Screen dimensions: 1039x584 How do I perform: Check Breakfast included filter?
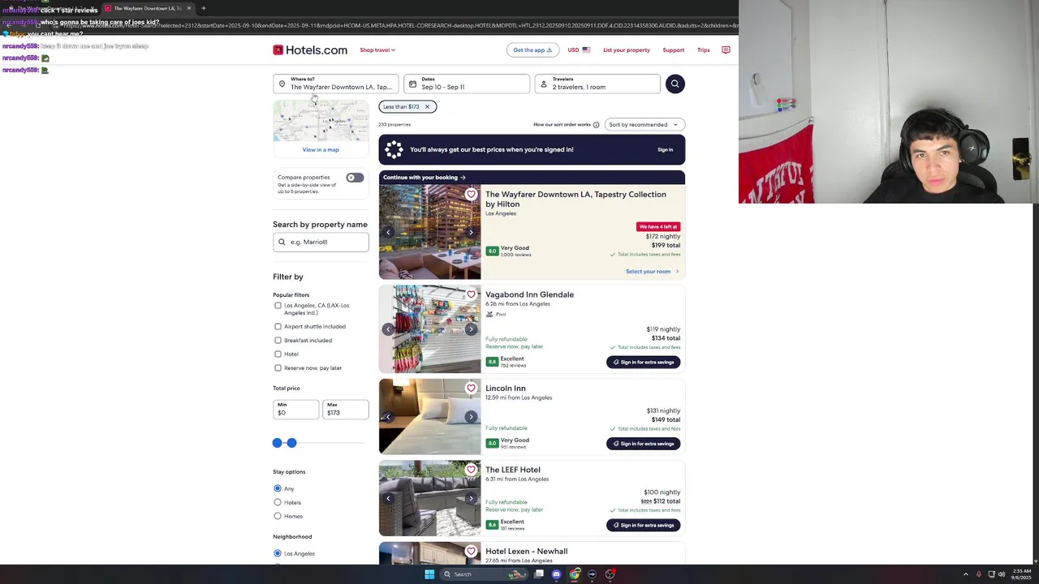coord(278,341)
